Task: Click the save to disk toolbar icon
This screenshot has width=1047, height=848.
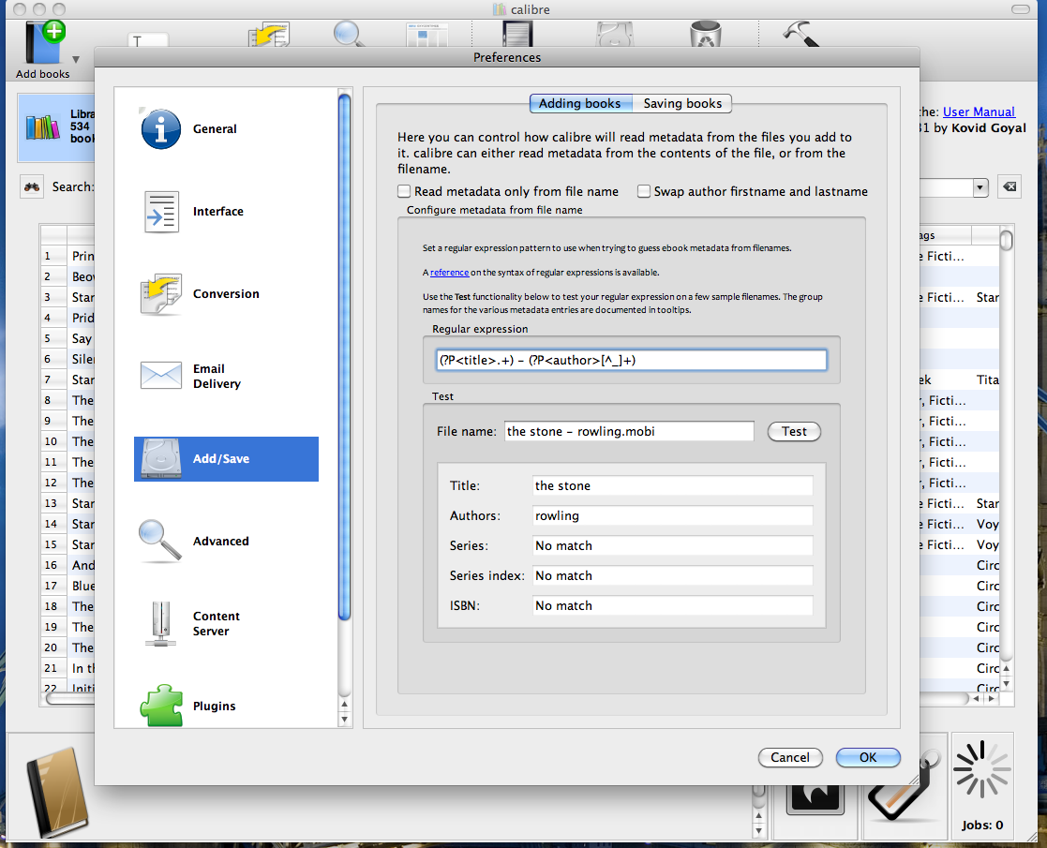Action: click(x=615, y=35)
